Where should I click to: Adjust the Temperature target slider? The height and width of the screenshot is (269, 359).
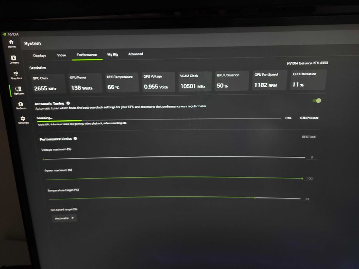pyautogui.click(x=175, y=198)
